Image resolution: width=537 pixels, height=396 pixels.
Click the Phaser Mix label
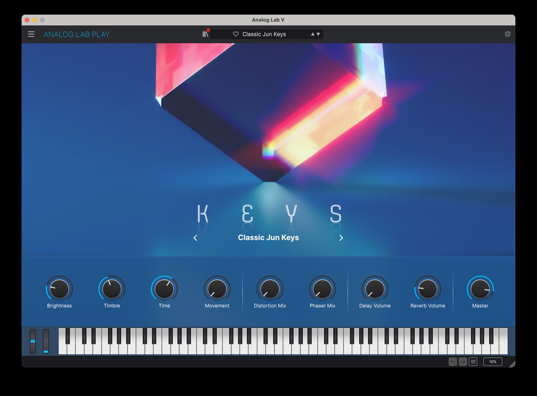pyautogui.click(x=323, y=306)
